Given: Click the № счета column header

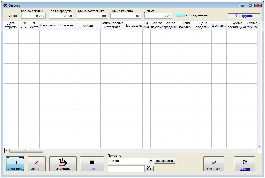Looking at the screenshot, I should tap(34, 25).
